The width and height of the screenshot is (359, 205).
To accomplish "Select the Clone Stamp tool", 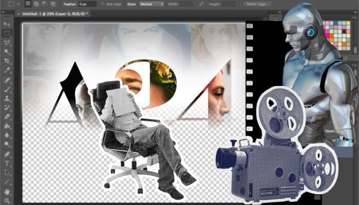I will [7, 98].
